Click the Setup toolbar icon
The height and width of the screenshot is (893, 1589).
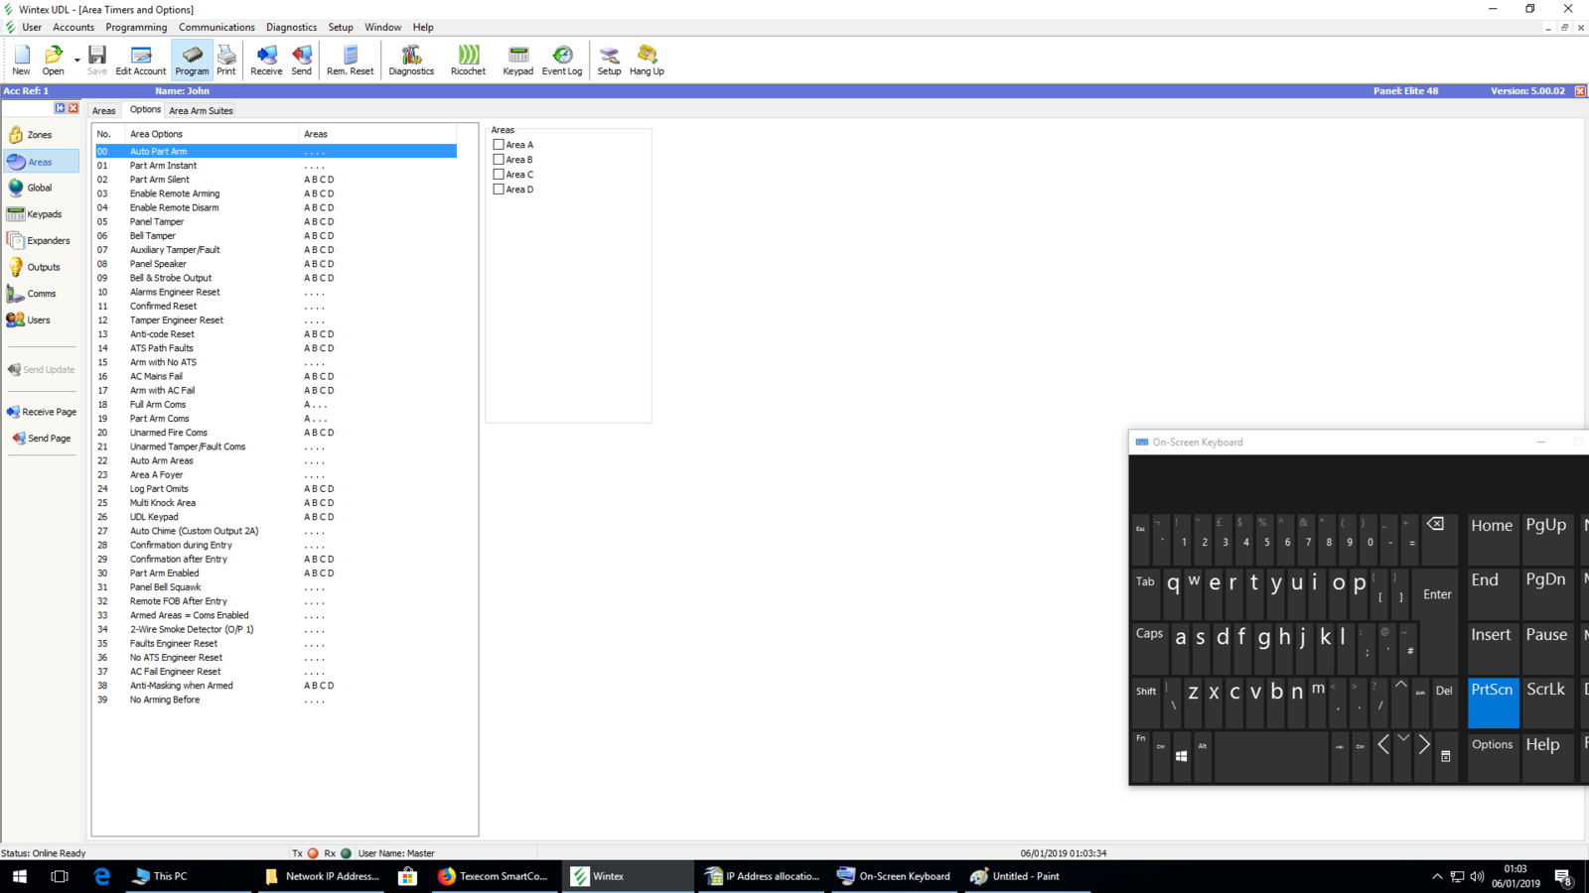609,60
